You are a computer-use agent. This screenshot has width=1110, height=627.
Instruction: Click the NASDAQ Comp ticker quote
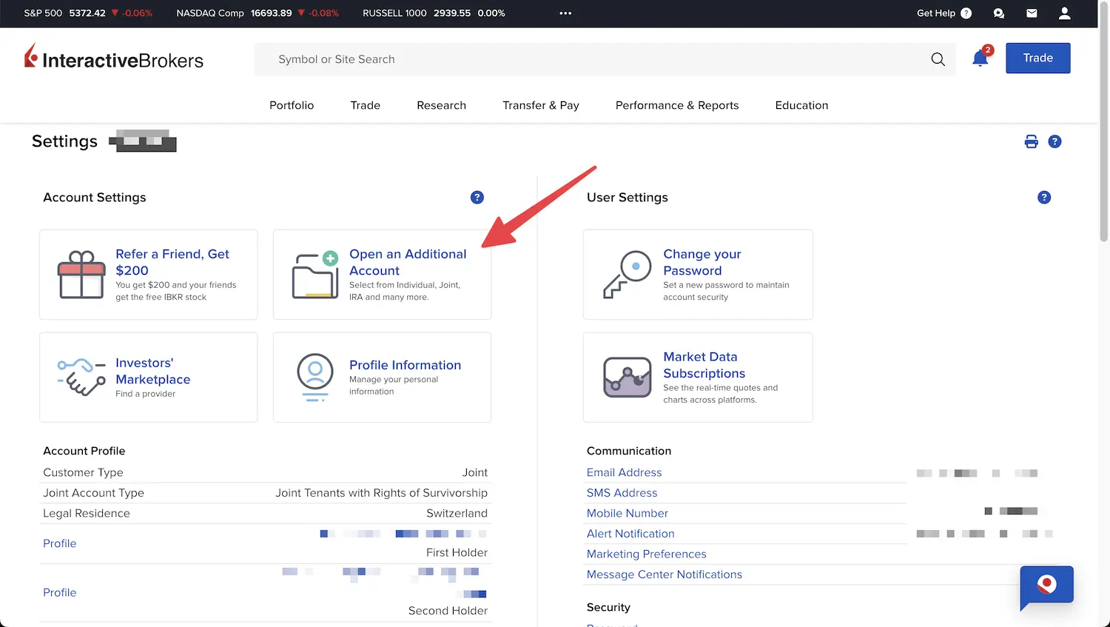point(258,13)
